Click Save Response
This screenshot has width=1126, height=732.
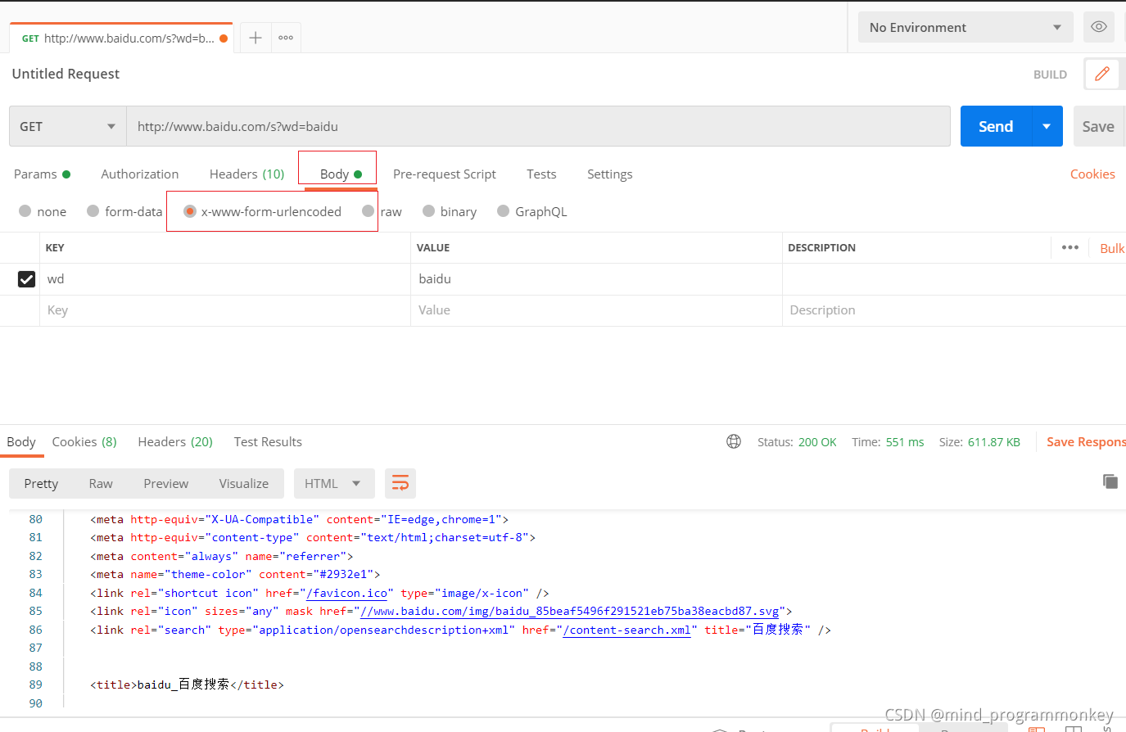[1086, 441]
